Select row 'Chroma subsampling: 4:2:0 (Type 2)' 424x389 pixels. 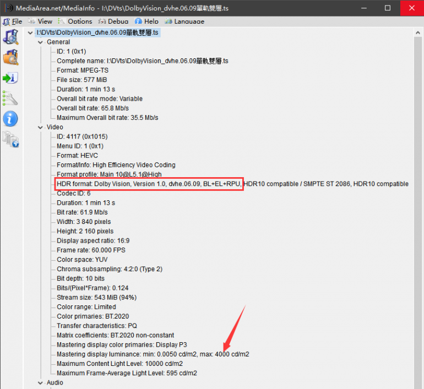tap(110, 269)
